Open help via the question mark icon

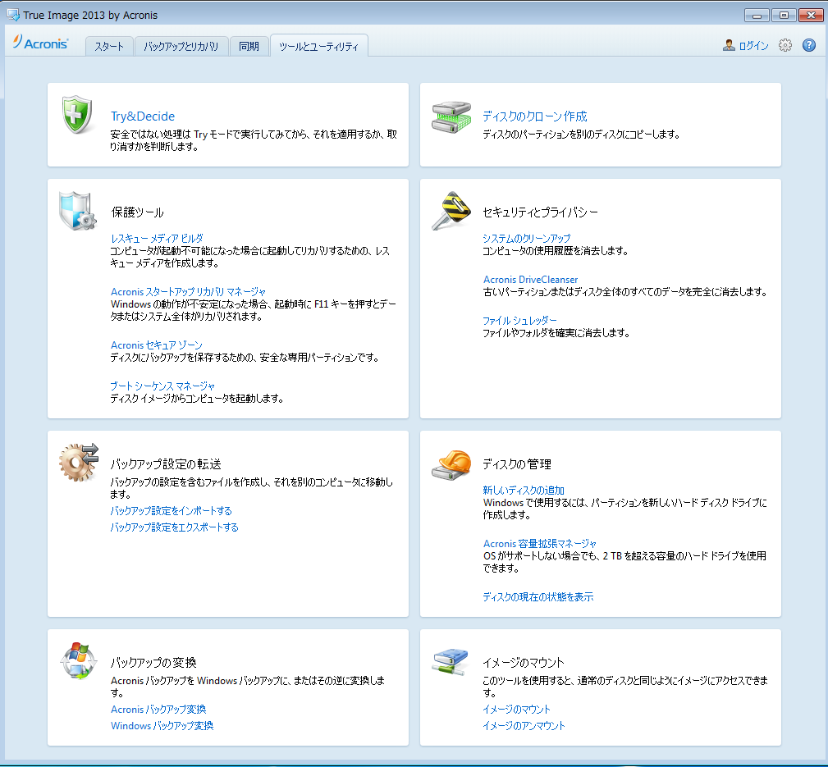pyautogui.click(x=809, y=45)
